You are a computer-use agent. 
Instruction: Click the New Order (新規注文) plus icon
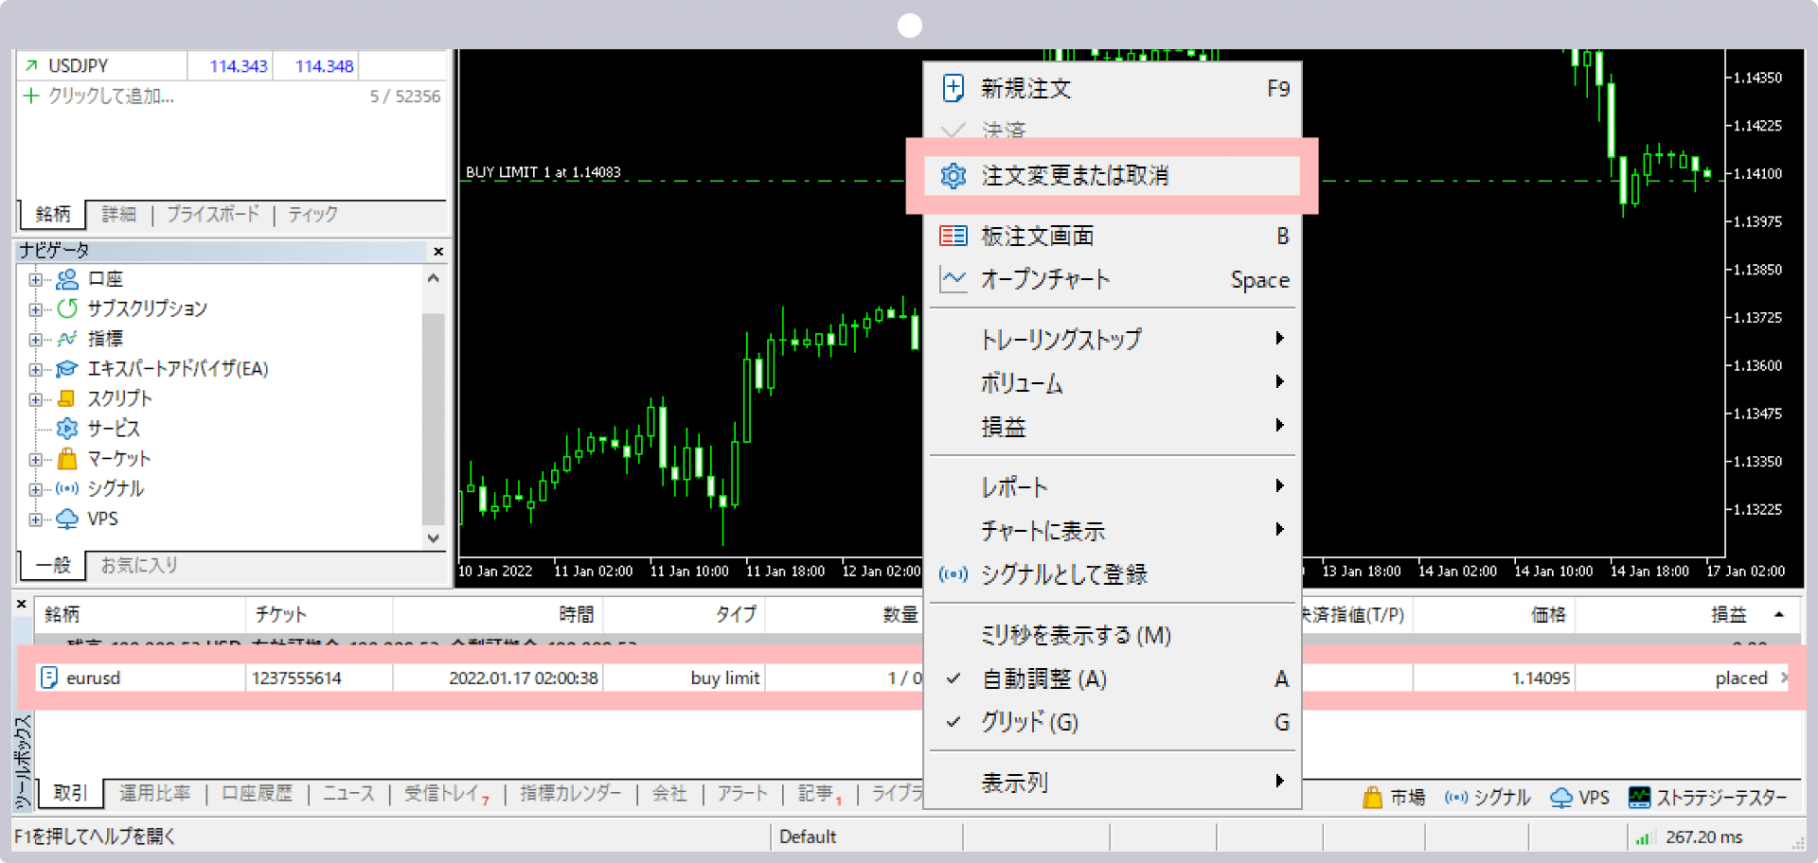(954, 88)
